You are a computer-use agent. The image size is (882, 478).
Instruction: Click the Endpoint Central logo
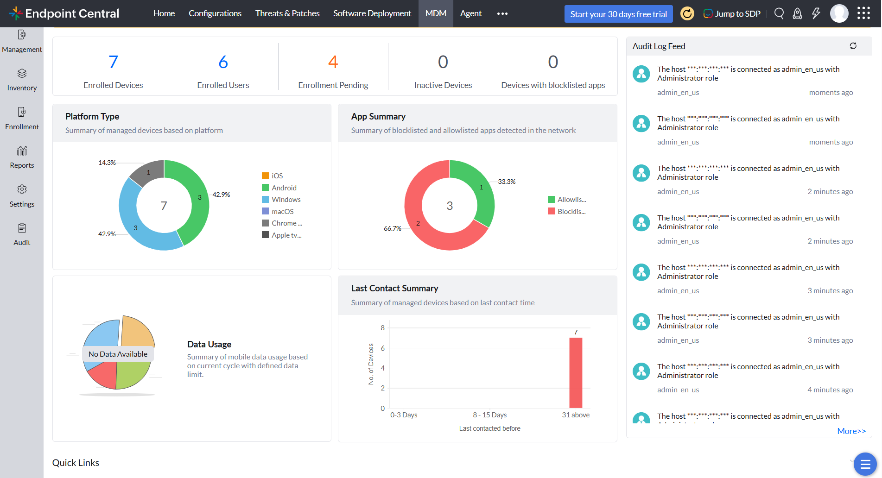tap(64, 13)
